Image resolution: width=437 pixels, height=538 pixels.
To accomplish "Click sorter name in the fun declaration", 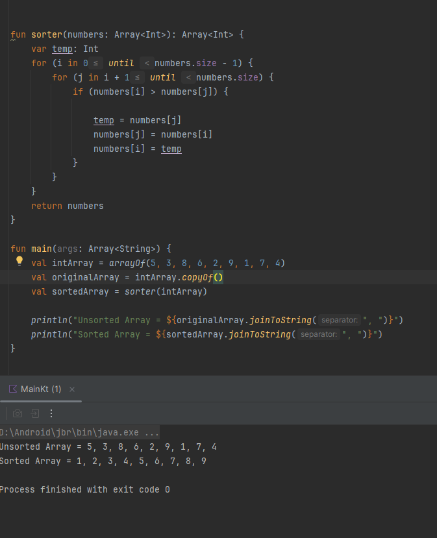I will tap(47, 34).
